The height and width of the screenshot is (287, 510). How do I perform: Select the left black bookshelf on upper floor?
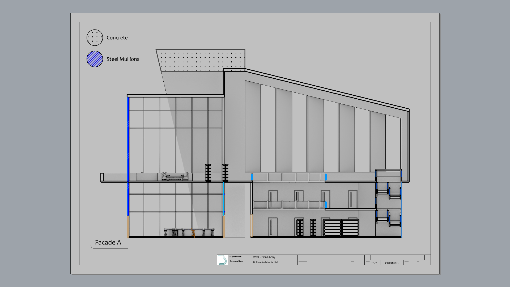click(208, 173)
